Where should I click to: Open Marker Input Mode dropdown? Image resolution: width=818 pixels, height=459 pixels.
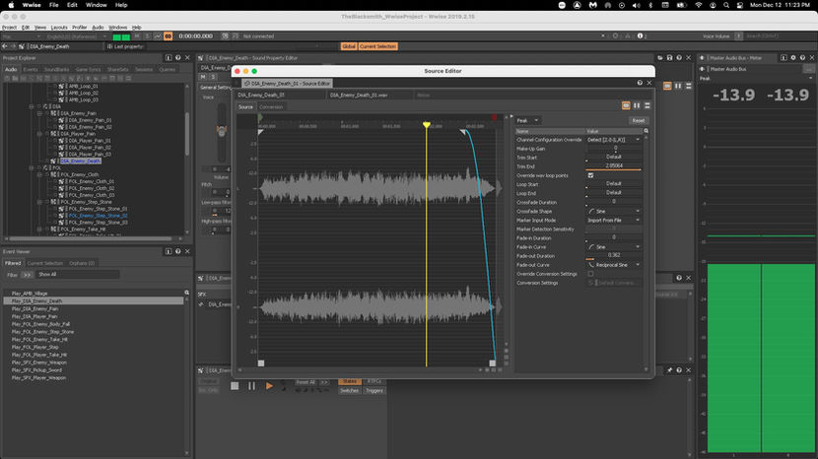pos(613,220)
